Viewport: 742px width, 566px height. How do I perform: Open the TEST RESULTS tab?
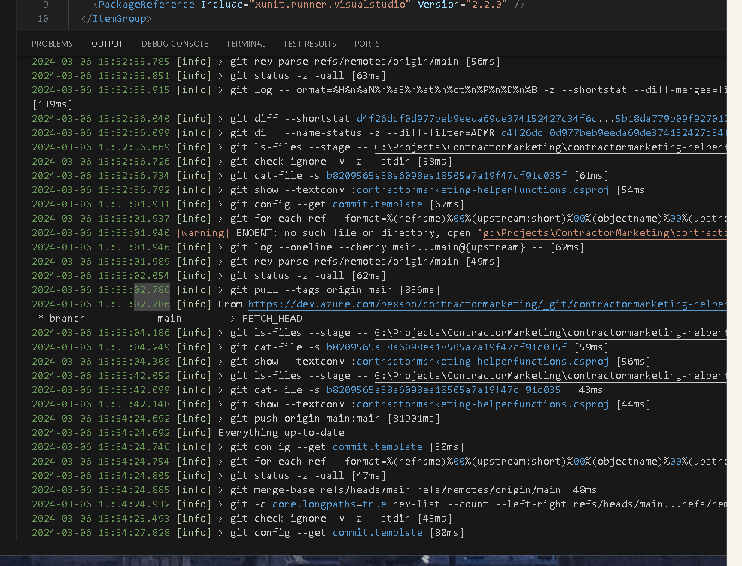tap(309, 44)
